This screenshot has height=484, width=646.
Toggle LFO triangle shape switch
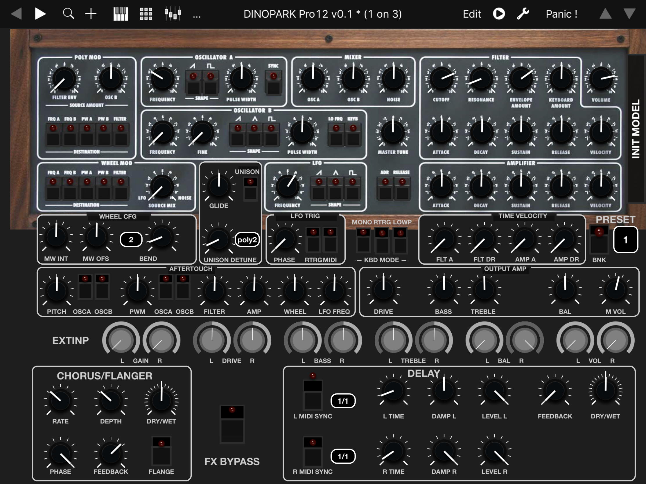click(x=335, y=189)
